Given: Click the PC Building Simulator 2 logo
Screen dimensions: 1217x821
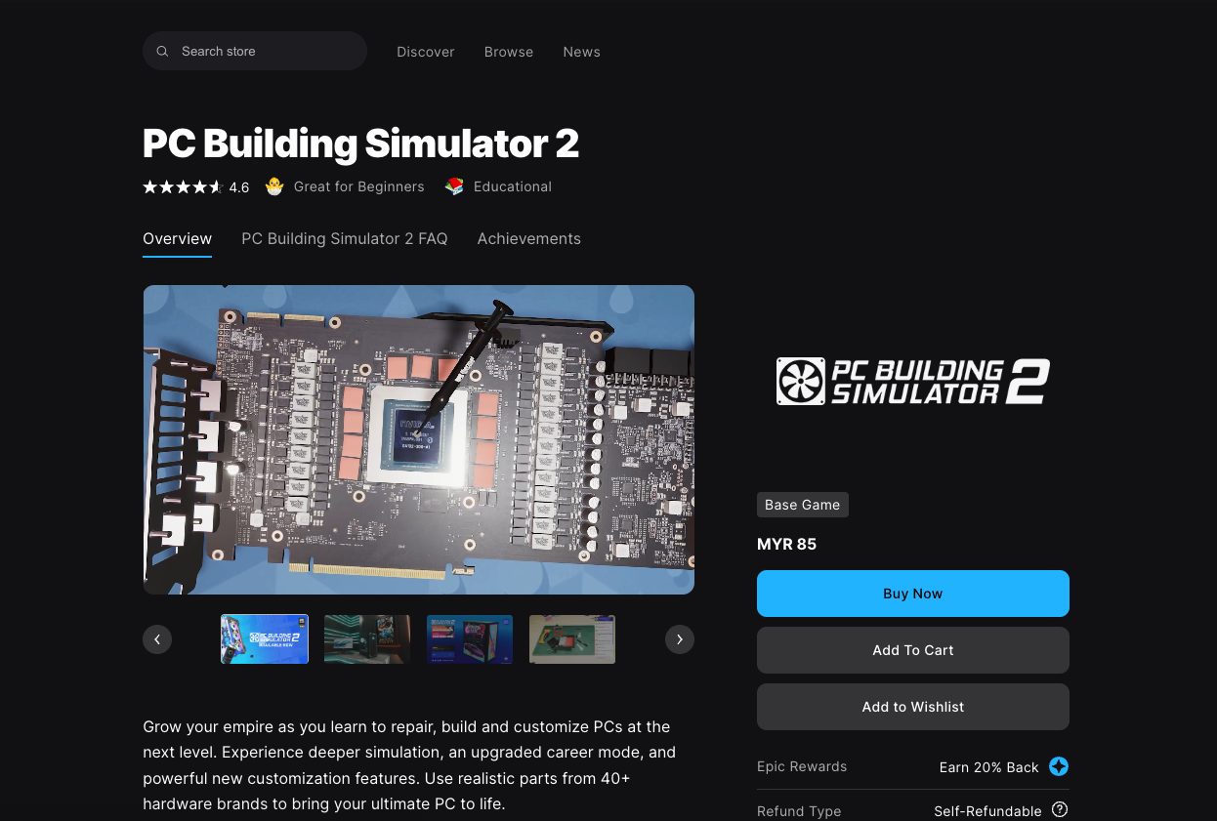Looking at the screenshot, I should (913, 381).
